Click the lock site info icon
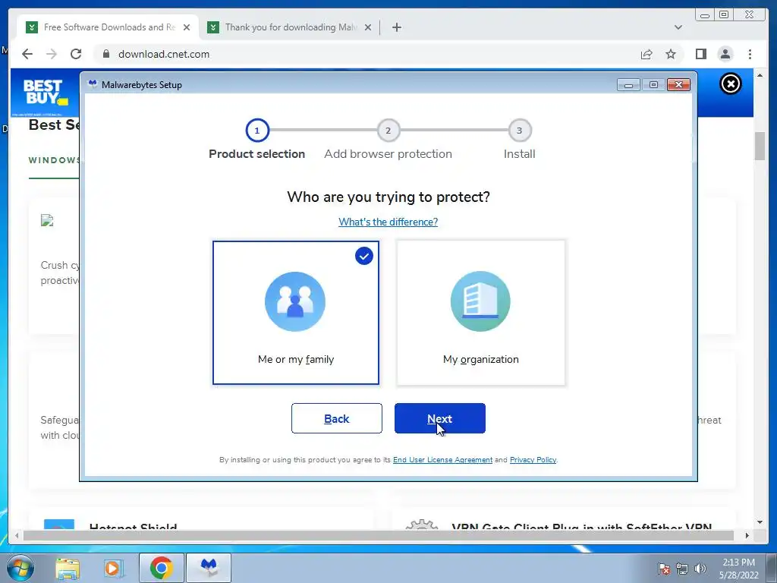The width and height of the screenshot is (777, 583). [105, 54]
